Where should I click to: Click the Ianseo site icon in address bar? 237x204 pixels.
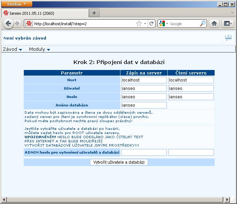pyautogui.click(x=29, y=23)
